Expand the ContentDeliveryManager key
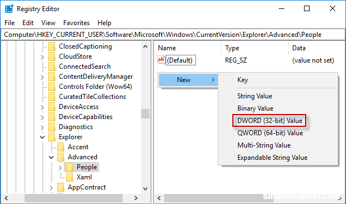Image resolution: width=346 pixels, height=204 pixels. [43, 77]
